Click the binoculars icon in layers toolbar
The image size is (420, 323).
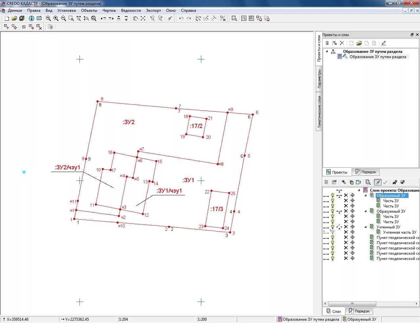(x=395, y=182)
